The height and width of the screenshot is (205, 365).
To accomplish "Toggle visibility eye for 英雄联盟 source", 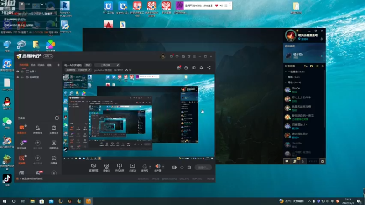I will coord(18,77).
